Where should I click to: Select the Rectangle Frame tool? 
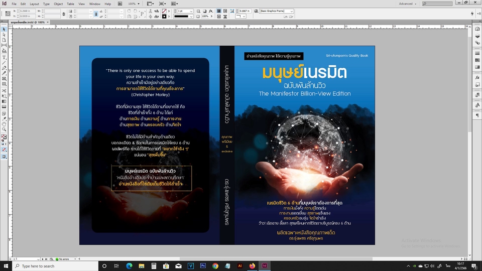pyautogui.click(x=4, y=79)
